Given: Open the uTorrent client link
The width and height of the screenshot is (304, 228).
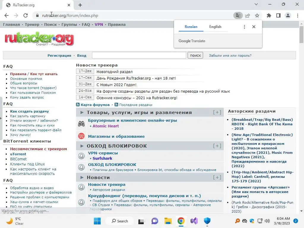Looking at the screenshot, I should click(x=18, y=154).
